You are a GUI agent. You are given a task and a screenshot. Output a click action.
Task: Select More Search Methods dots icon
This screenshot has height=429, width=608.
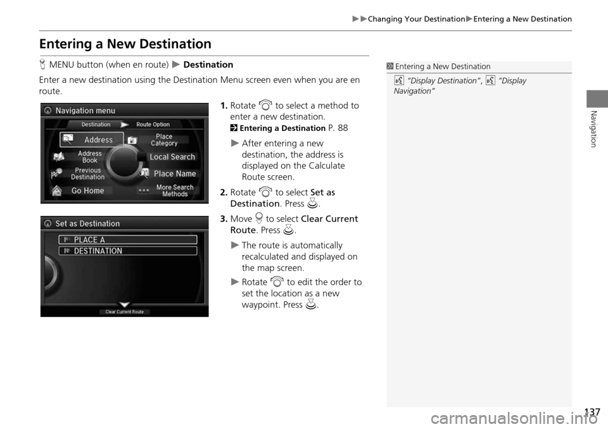(144, 190)
